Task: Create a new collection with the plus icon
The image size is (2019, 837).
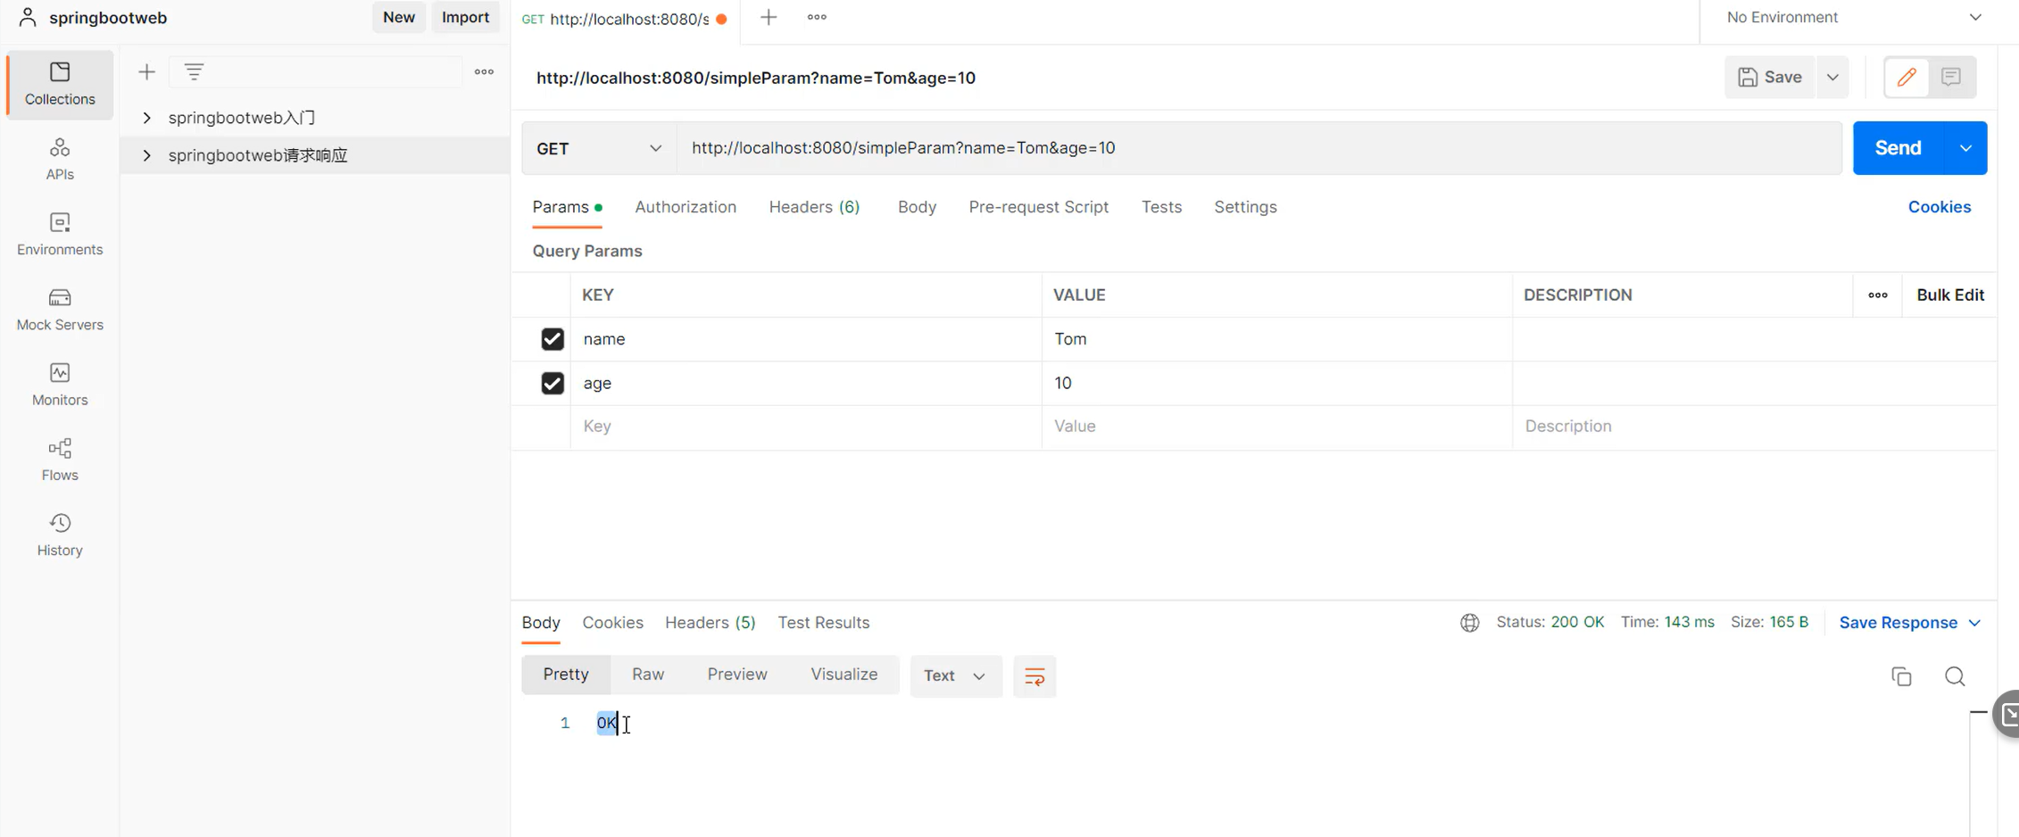Action: coord(146,72)
